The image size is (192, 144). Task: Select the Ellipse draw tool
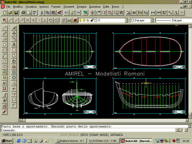tap(5, 67)
